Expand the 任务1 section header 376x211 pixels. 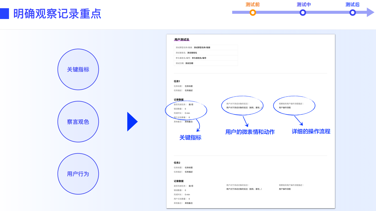pyautogui.click(x=177, y=82)
